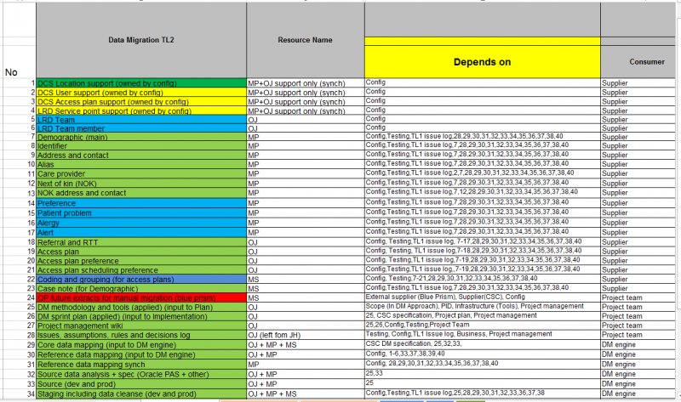
Task: Click 'Staging including data cleanse' cell
Action: pos(140,394)
